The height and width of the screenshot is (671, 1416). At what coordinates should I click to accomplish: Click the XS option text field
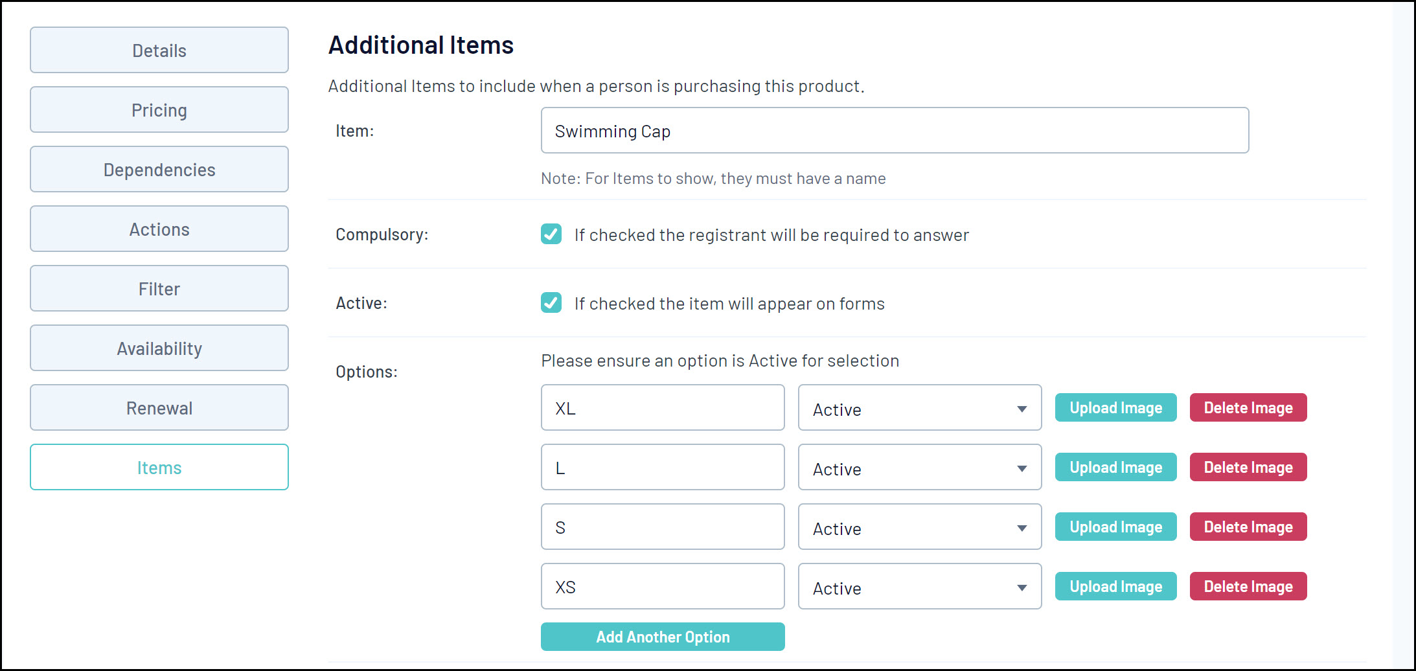point(662,587)
